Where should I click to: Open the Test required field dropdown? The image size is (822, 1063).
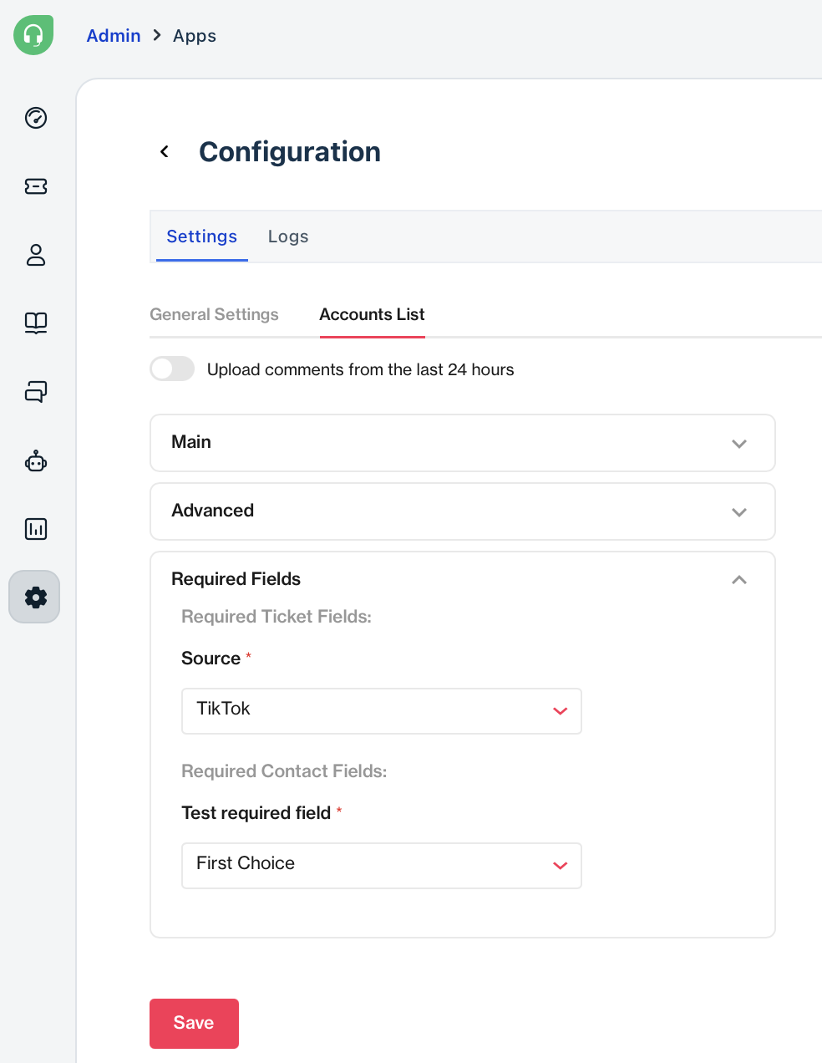[x=382, y=866]
